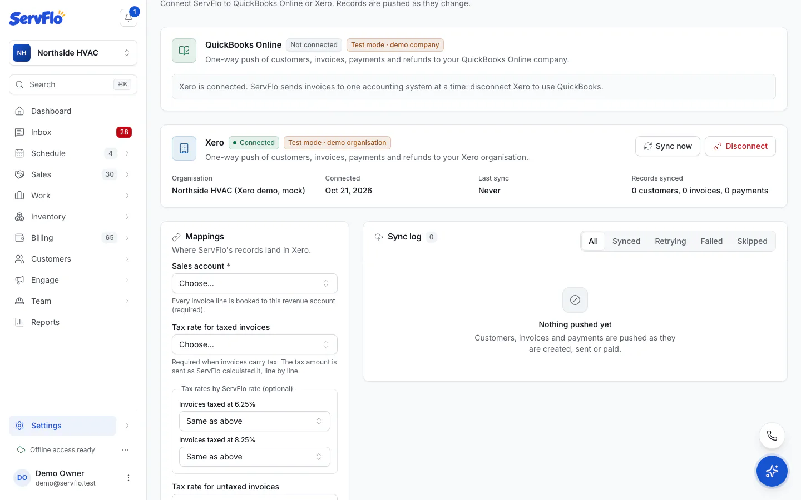This screenshot has width=801, height=500.
Task: Click the QuickBooks Online book icon
Action: tap(184, 51)
